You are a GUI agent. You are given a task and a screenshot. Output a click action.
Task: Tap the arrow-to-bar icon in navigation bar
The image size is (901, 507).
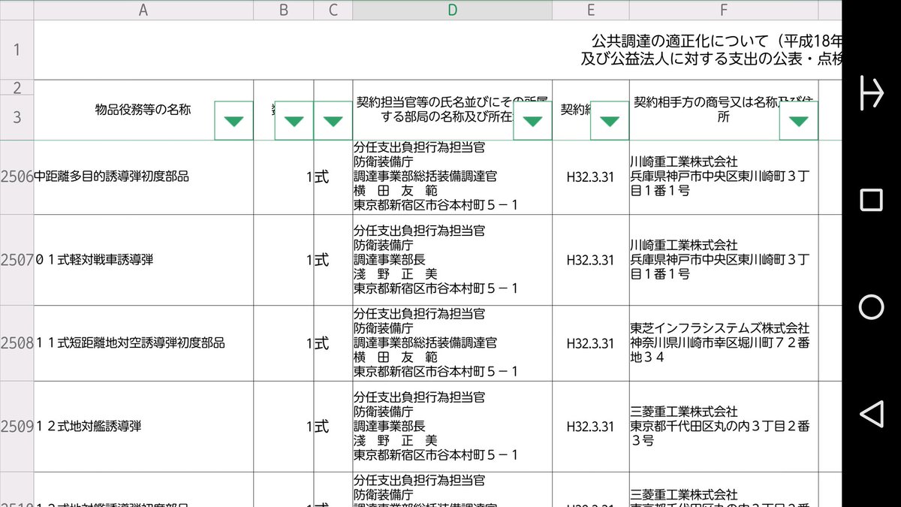pyautogui.click(x=871, y=93)
